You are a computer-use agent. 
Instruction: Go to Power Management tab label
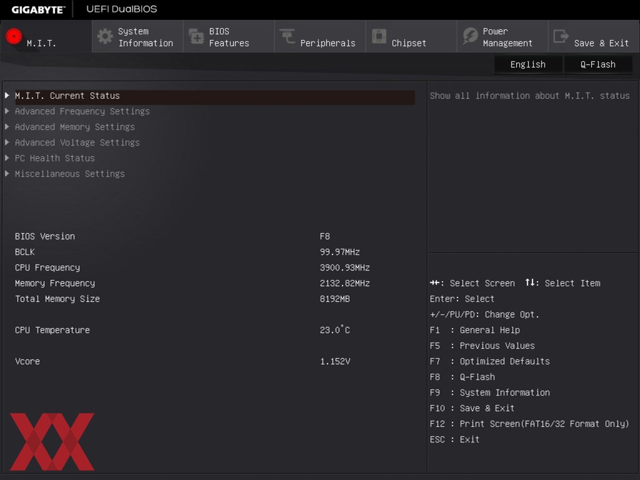[508, 37]
